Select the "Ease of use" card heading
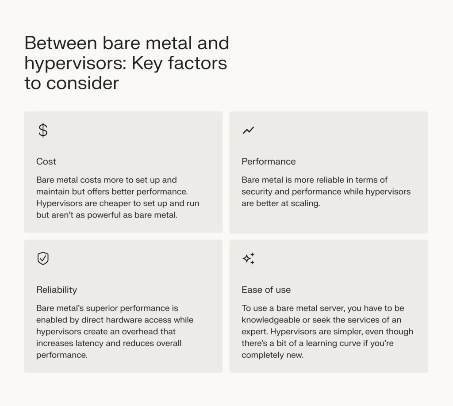 (266, 290)
